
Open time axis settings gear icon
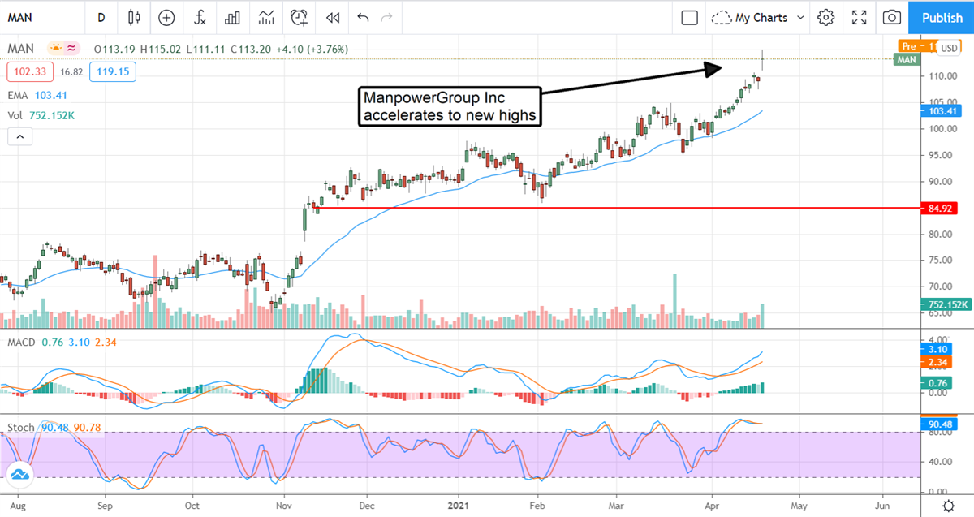[x=947, y=507]
